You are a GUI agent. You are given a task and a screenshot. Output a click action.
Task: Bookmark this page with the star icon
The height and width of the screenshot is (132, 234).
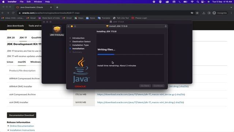pyautogui.click(x=197, y=13)
